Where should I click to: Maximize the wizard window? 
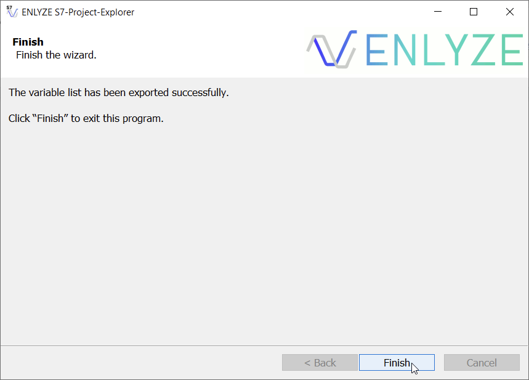[x=473, y=11]
